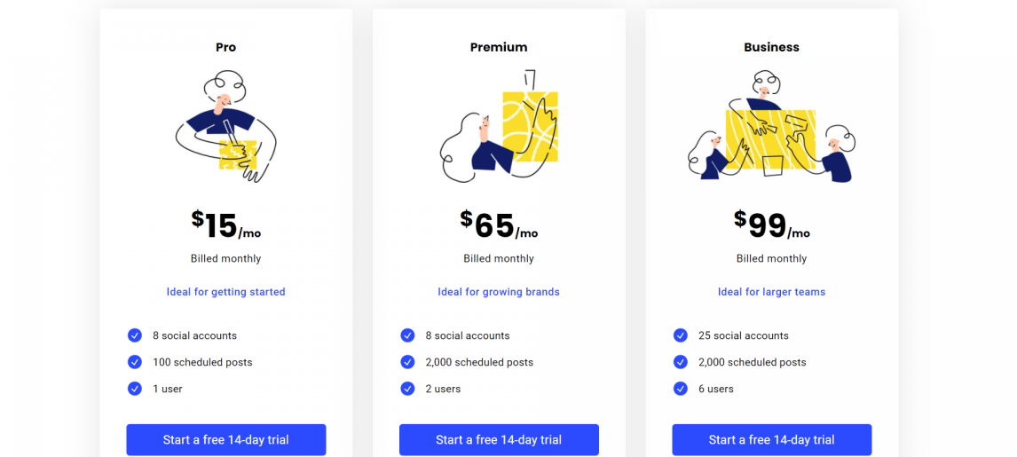Click the Ideal for getting started text

pos(225,292)
